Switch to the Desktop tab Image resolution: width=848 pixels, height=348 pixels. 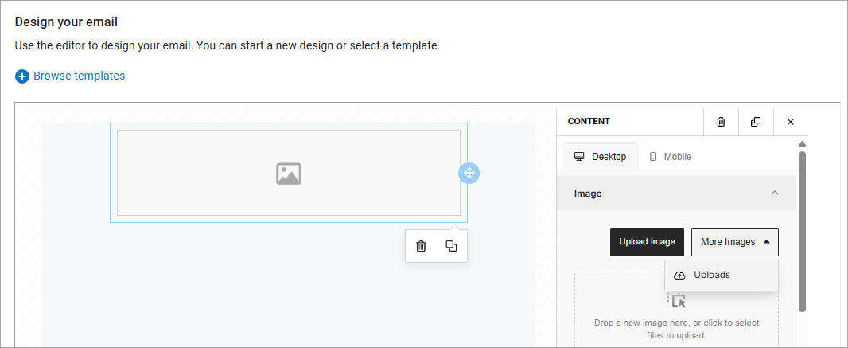click(601, 157)
